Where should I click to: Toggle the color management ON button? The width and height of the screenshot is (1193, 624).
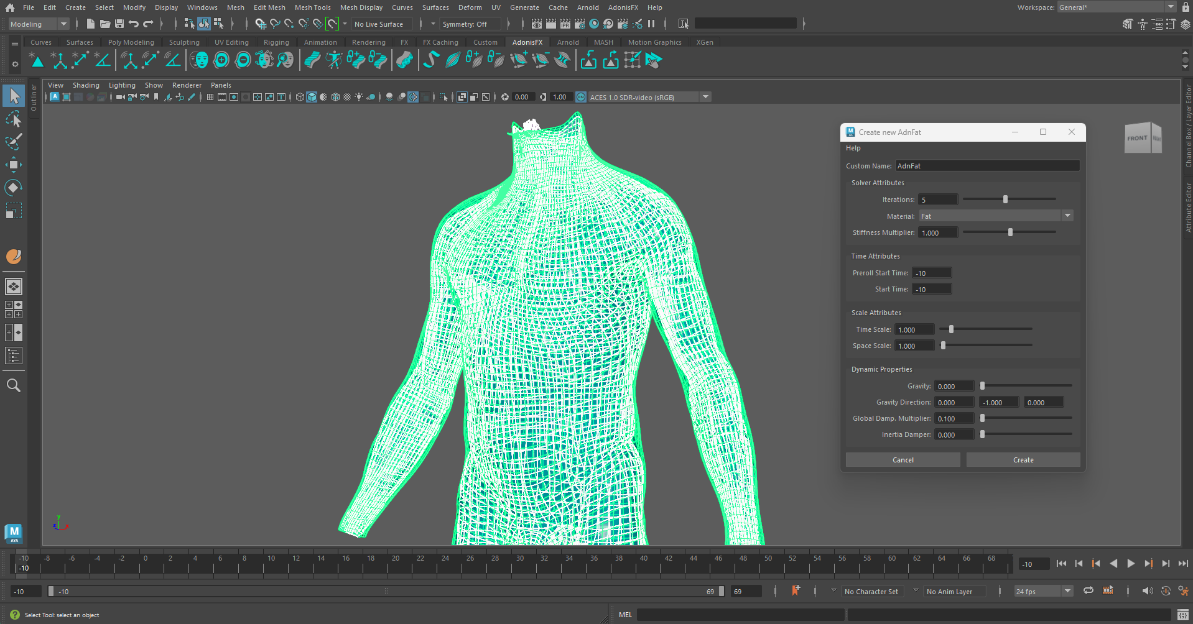pos(581,97)
